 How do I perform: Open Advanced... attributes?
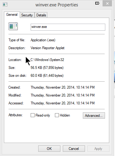(x=94, y=115)
